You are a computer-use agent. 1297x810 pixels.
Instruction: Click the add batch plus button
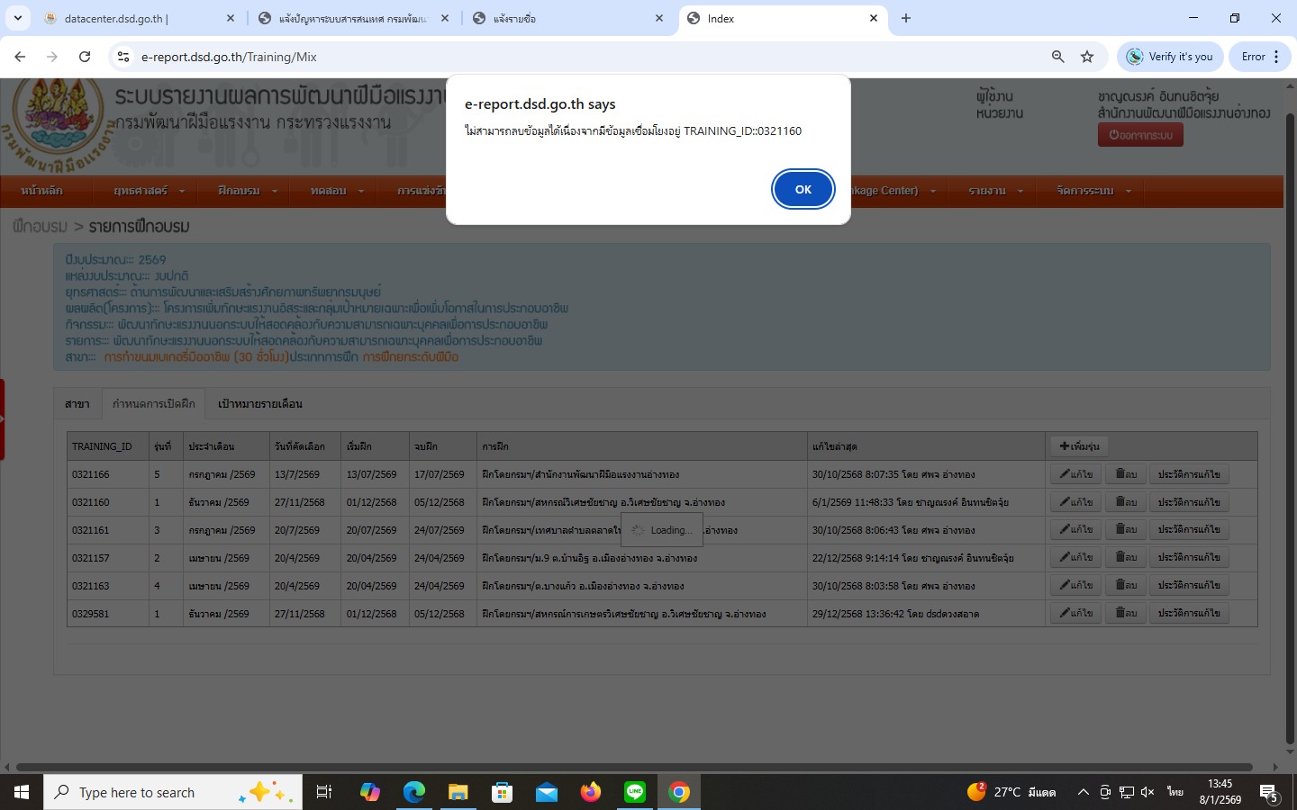coord(1079,445)
